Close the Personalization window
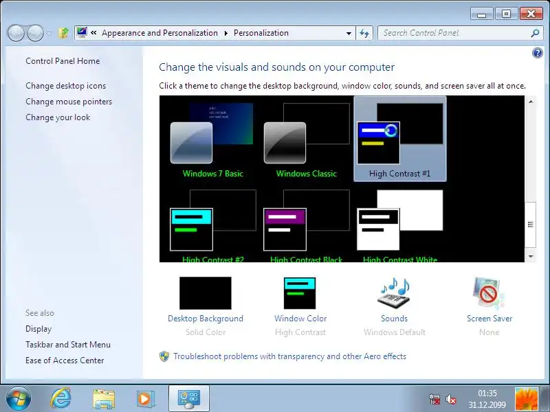The height and width of the screenshot is (412, 550). tap(531, 14)
